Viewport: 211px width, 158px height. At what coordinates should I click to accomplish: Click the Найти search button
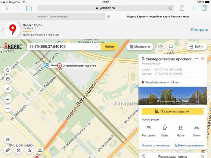coord(109,47)
